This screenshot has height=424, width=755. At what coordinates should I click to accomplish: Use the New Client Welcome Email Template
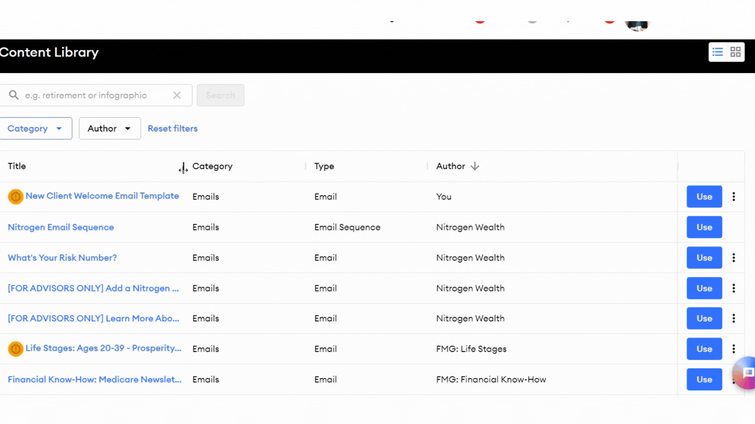coord(704,196)
